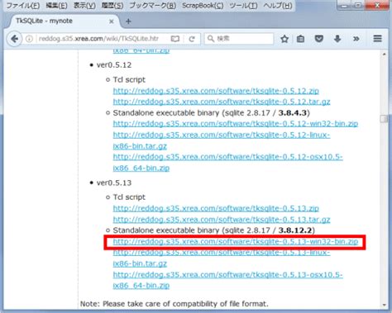Open the downloads arrow icon

tap(337, 39)
